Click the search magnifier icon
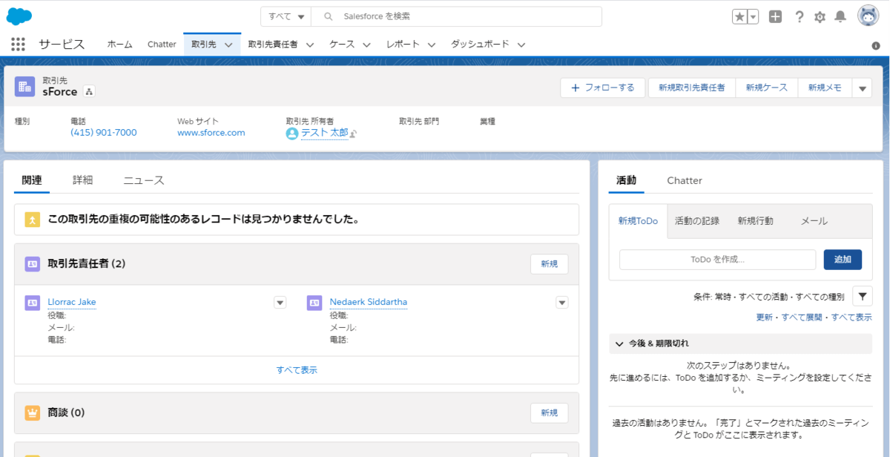 [x=329, y=16]
